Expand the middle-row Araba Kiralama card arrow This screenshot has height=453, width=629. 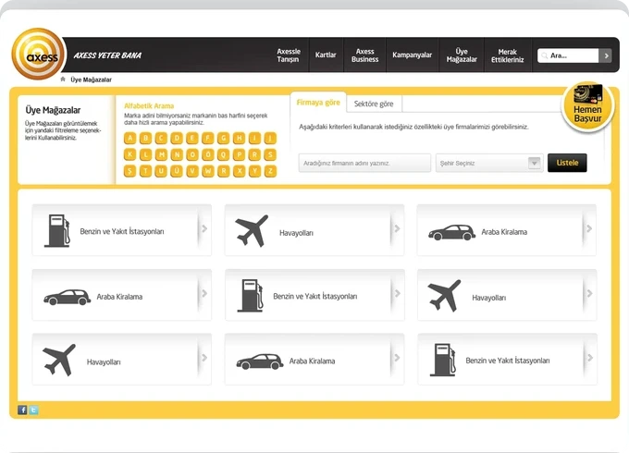click(x=204, y=293)
